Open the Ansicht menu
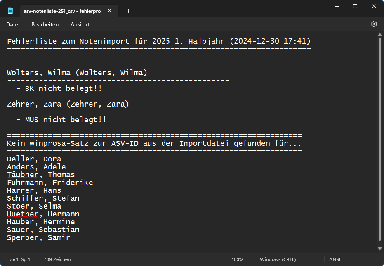The width and height of the screenshot is (384, 266). [x=80, y=24]
